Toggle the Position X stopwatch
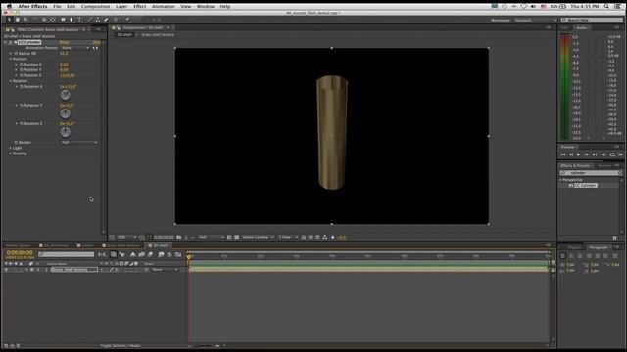 point(22,65)
